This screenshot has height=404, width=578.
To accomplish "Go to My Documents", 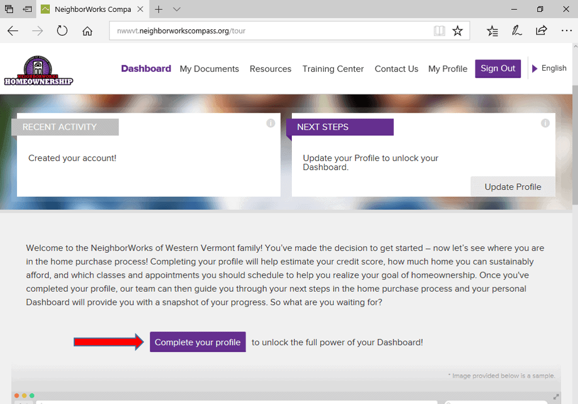I will (209, 69).
